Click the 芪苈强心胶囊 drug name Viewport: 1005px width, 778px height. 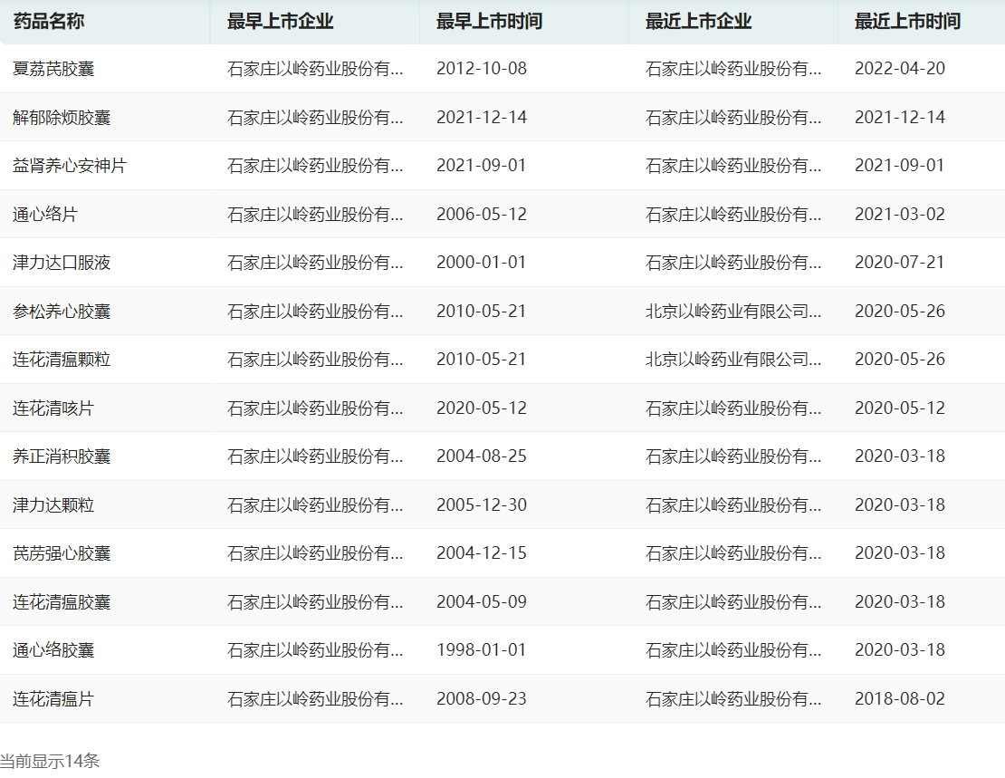tap(62, 553)
